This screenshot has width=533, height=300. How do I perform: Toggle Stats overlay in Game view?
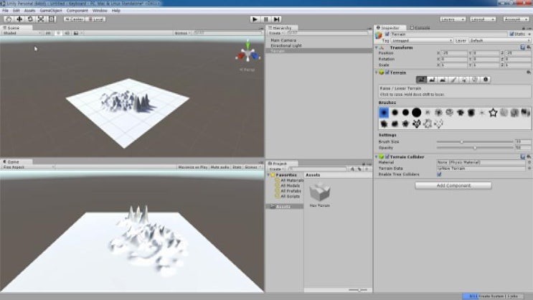237,167
